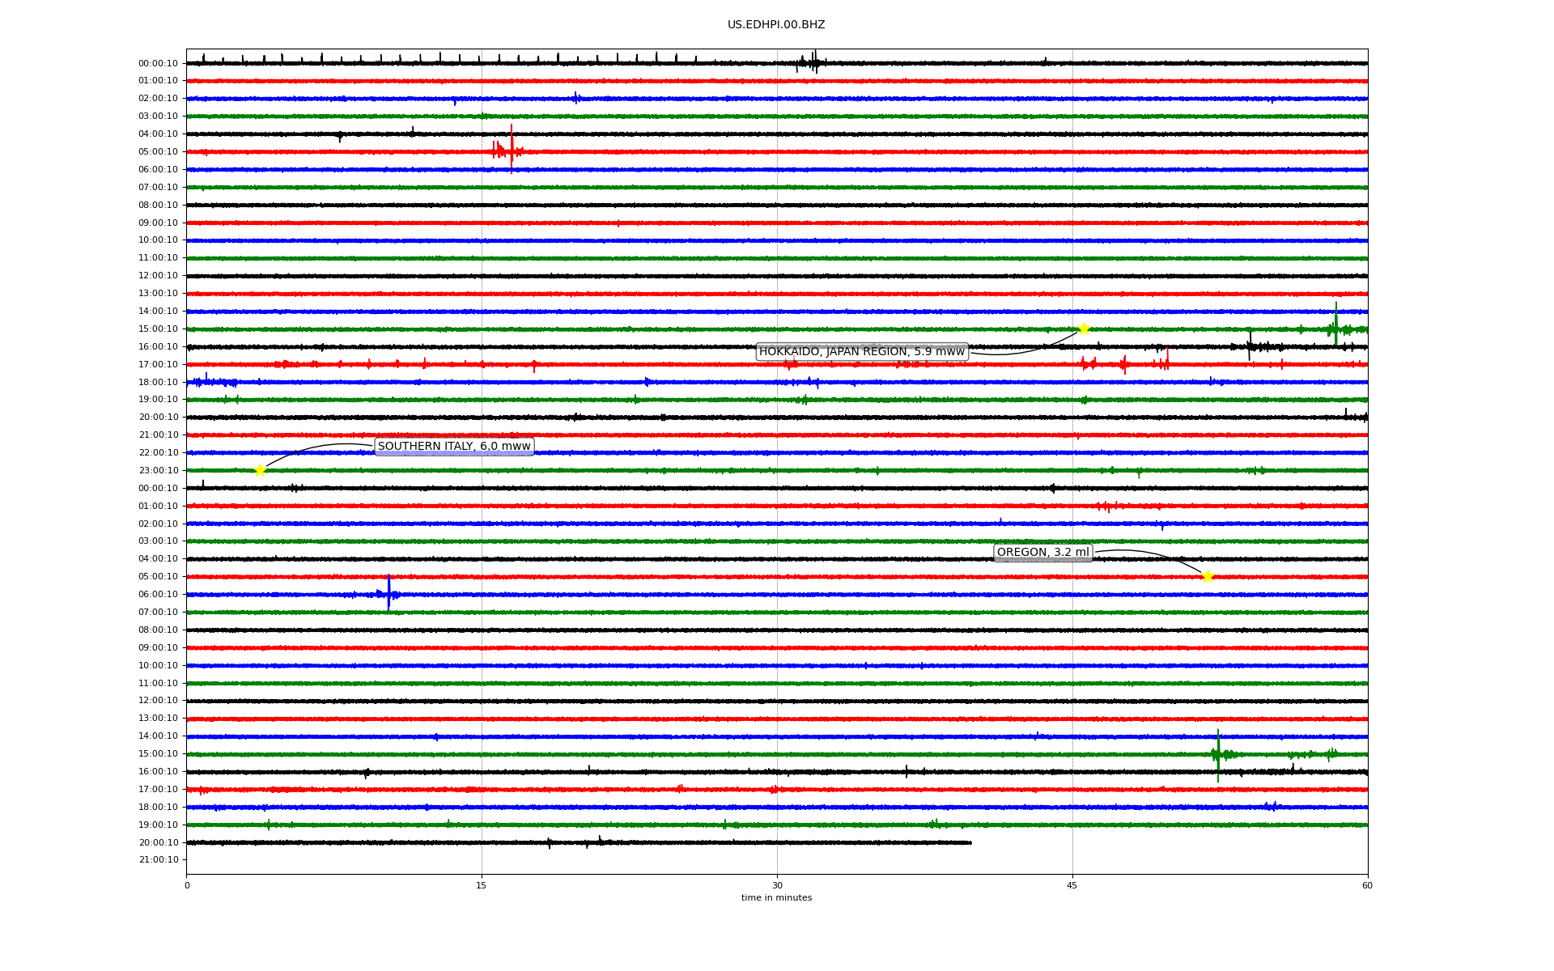Click the Oregon event yellow star marker
Screen dimensions: 1554x971
(1208, 576)
